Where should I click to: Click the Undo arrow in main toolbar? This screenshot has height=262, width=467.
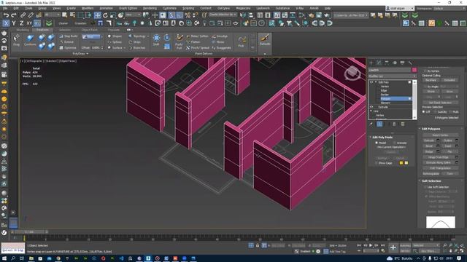pyautogui.click(x=7, y=15)
